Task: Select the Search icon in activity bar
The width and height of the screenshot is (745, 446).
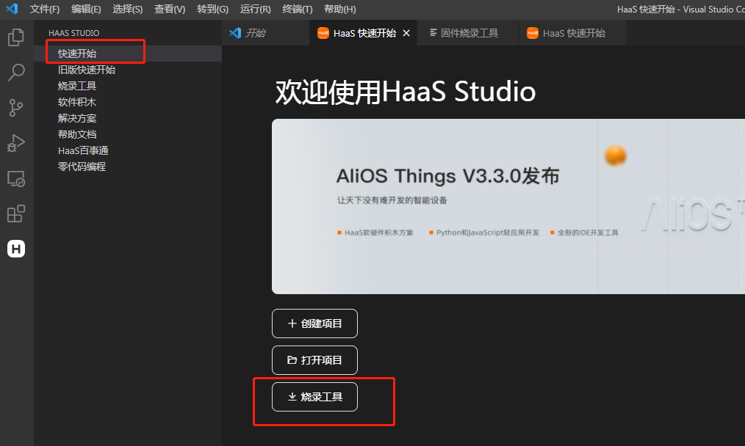Action: point(16,72)
